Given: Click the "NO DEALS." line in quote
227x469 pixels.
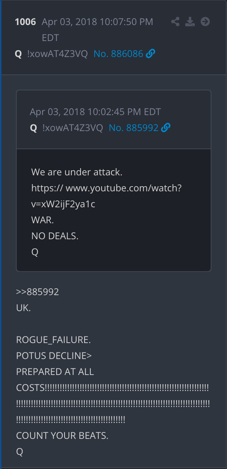Looking at the screenshot, I should 55,236.
